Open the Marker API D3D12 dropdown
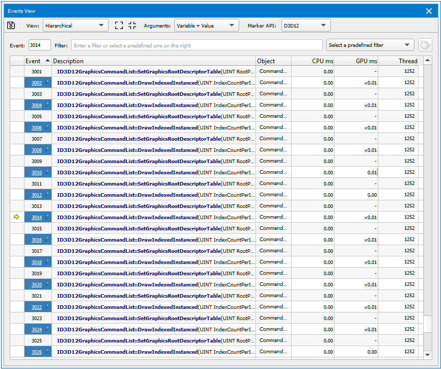 pyautogui.click(x=306, y=25)
